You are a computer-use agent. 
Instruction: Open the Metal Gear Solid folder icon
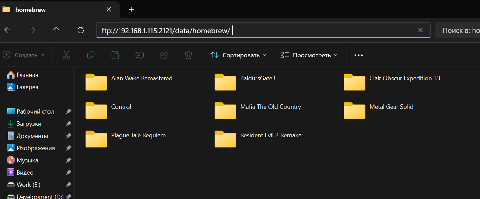coord(355,111)
